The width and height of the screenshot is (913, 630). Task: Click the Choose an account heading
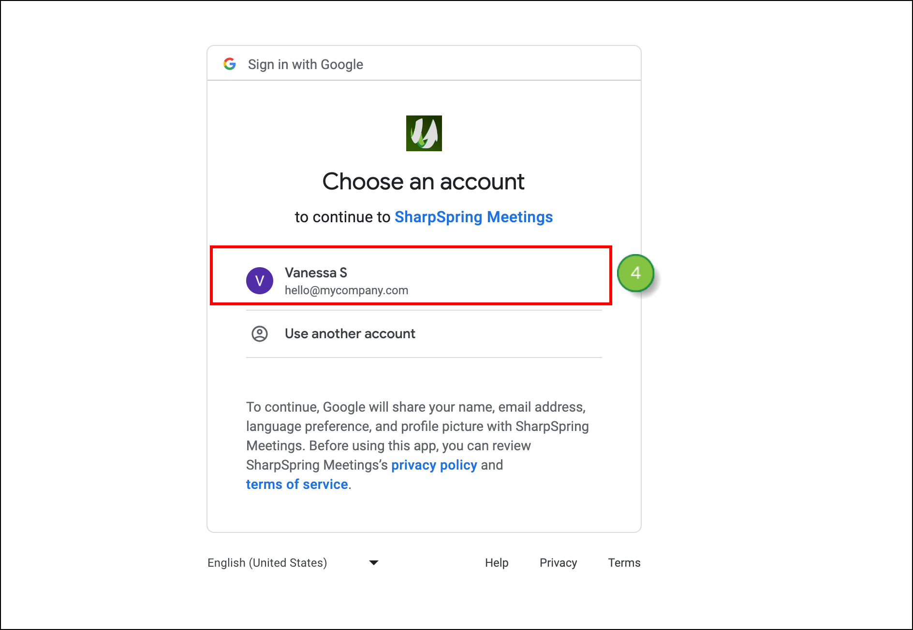click(x=424, y=182)
